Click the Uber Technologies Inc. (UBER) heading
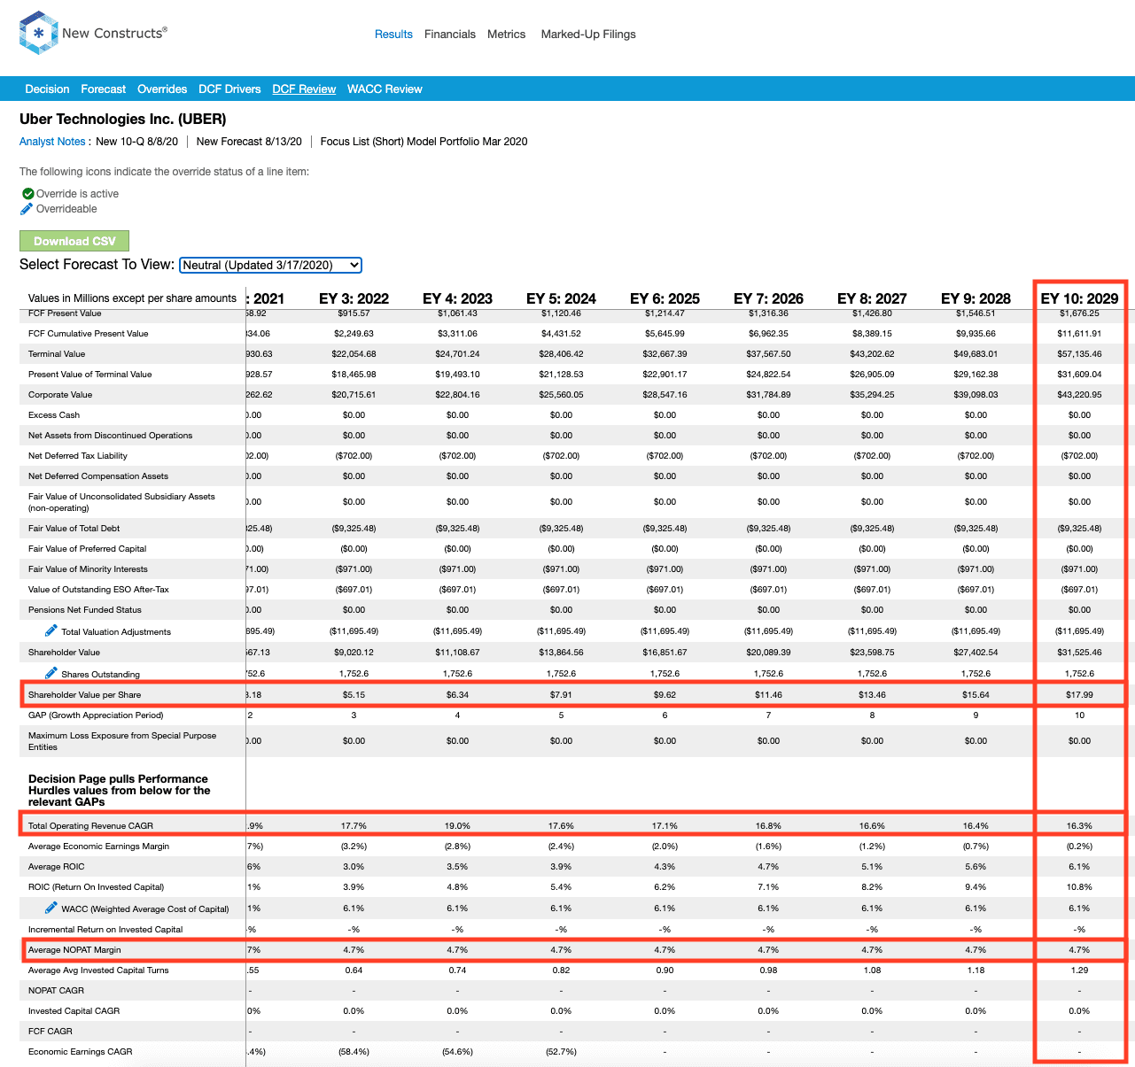 (x=122, y=120)
